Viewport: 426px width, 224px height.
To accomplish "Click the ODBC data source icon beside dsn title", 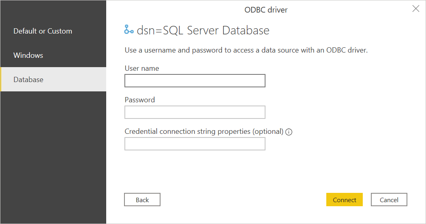I will click(x=129, y=30).
